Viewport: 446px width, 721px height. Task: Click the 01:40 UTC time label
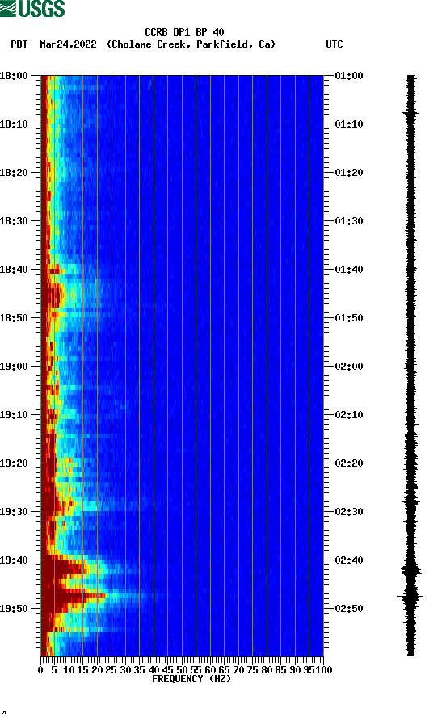coord(349,270)
